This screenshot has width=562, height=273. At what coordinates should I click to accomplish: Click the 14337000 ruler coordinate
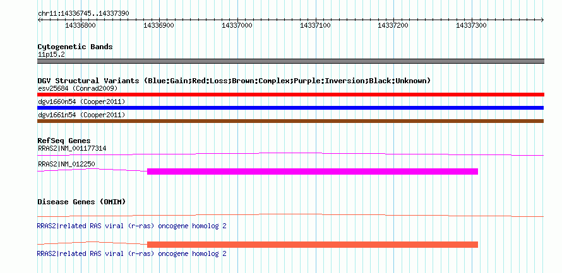[x=237, y=26]
